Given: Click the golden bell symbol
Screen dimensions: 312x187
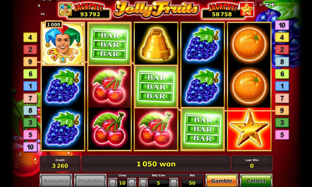Looking at the screenshot, I should pos(156,44).
